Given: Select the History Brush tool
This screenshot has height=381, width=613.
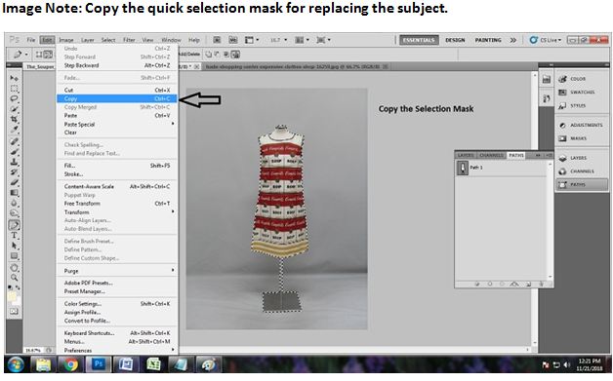Looking at the screenshot, I should point(14,171).
